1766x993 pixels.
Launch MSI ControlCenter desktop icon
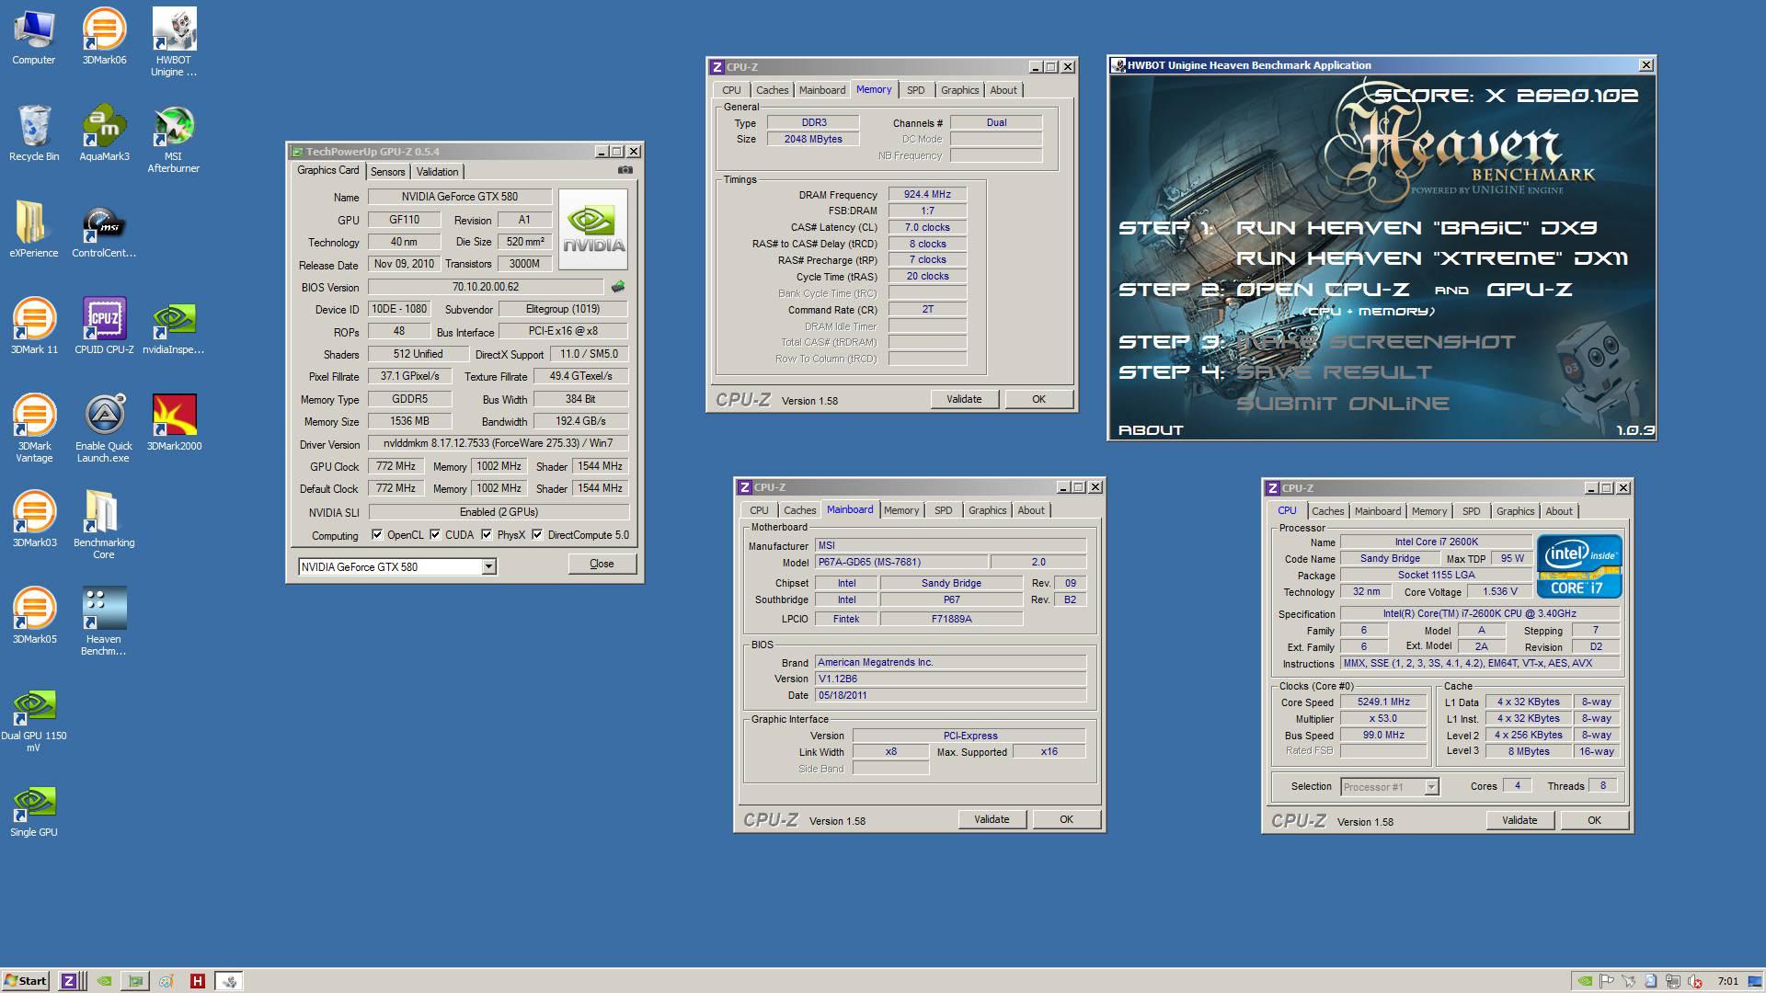point(104,230)
